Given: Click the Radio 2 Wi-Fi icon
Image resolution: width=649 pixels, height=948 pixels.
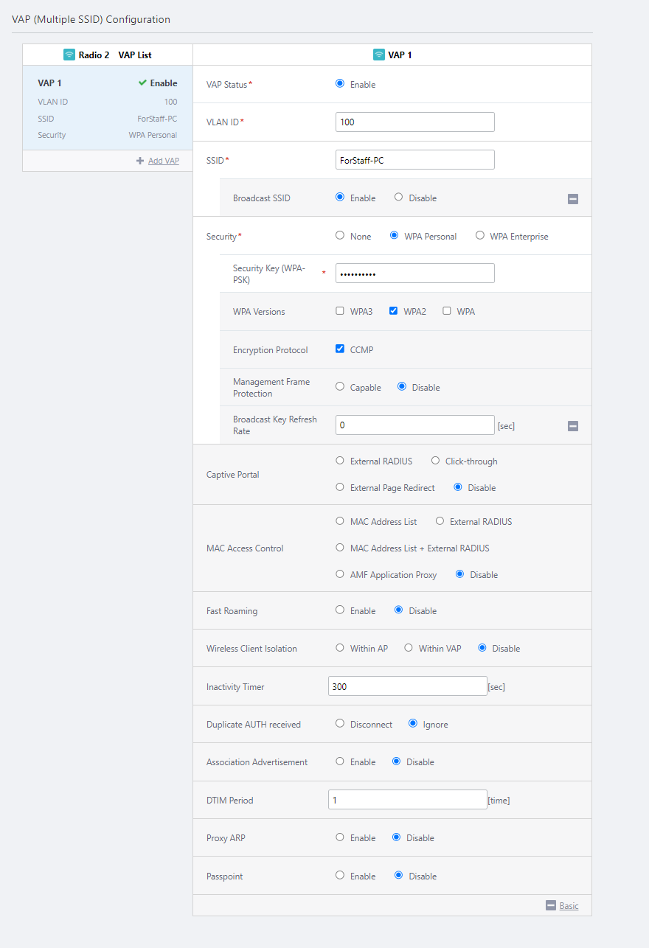Looking at the screenshot, I should tap(69, 55).
